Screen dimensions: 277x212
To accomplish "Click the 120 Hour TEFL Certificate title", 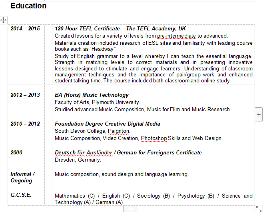I will point(120,29).
